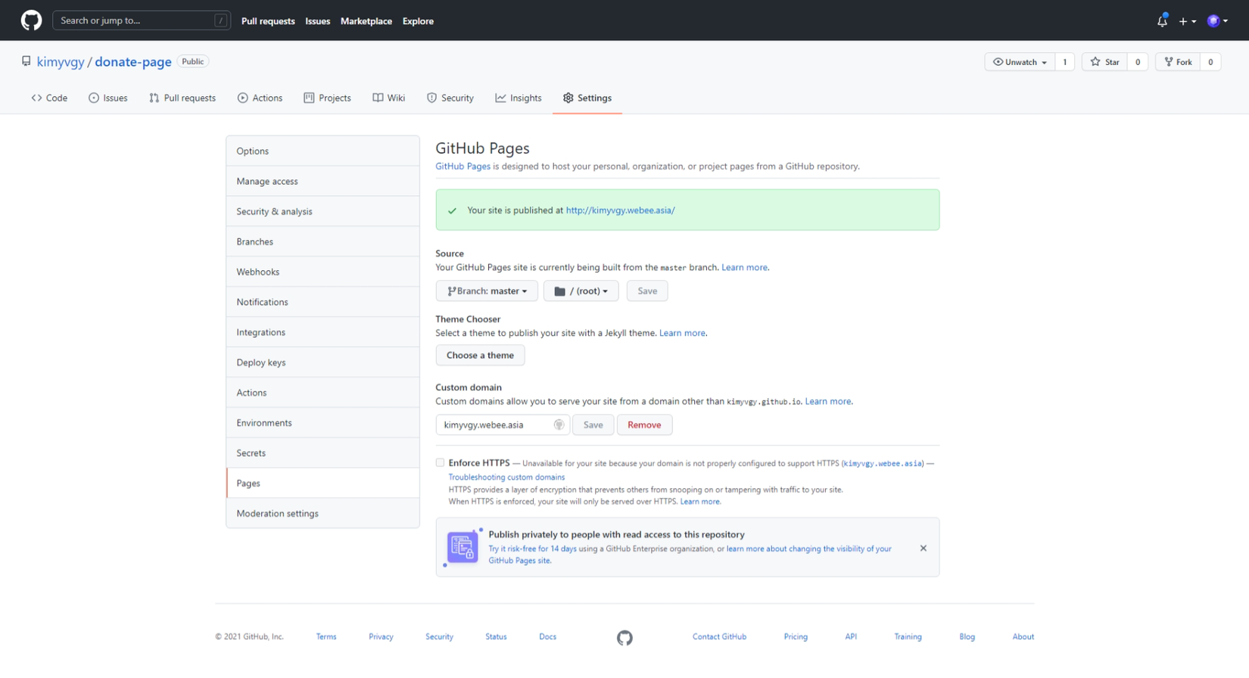The height and width of the screenshot is (678, 1249).
Task: Open the user avatar menu
Action: point(1217,21)
